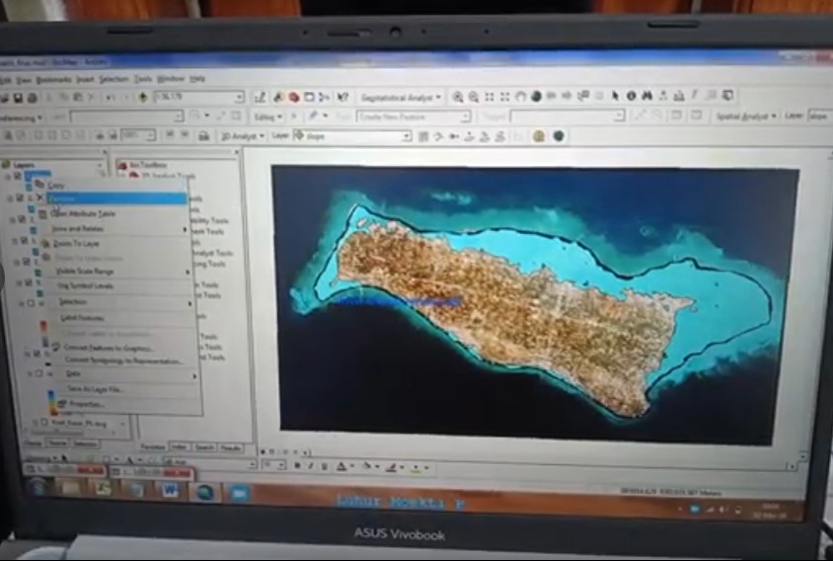Open the map scale dropdown
This screenshot has width=833, height=561.
pyautogui.click(x=239, y=98)
